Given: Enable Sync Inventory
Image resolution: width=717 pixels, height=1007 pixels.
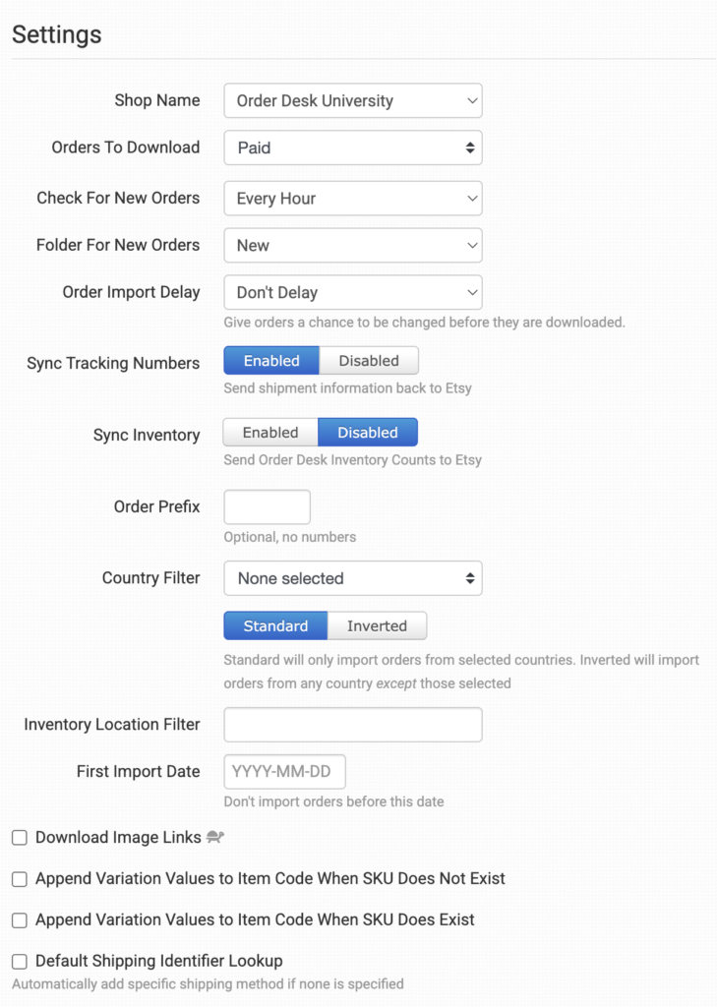Looking at the screenshot, I should 270,433.
